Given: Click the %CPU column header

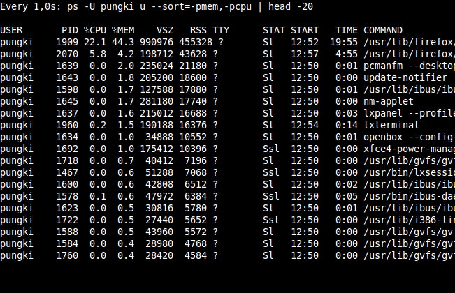Looking at the screenshot, I should point(95,31).
